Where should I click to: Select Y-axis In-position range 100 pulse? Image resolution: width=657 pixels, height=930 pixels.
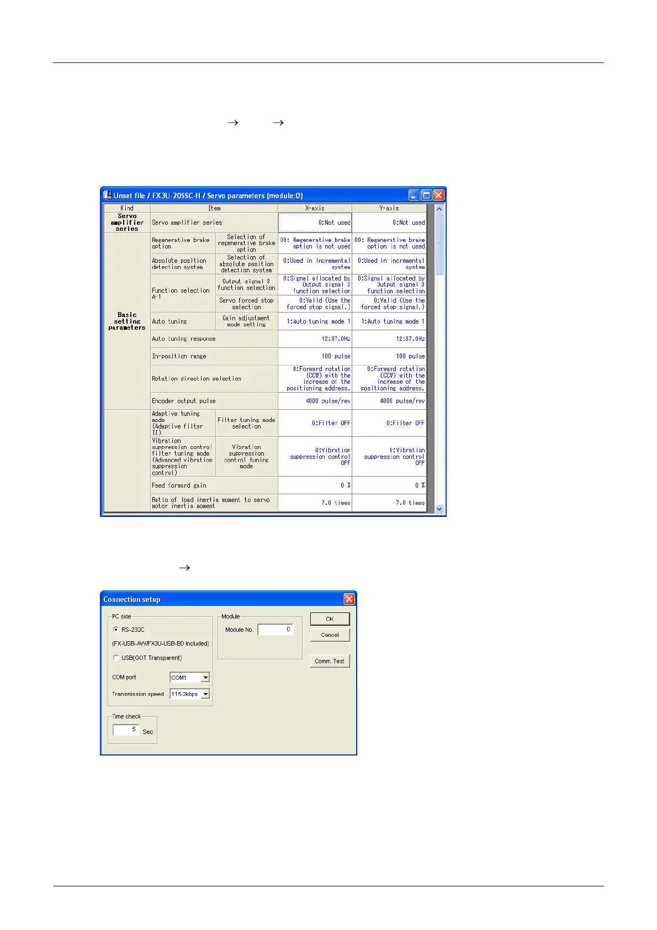pyautogui.click(x=389, y=356)
